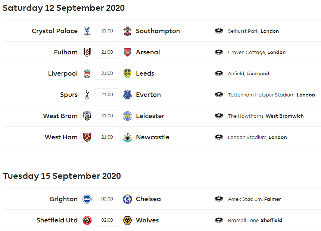Click the stadium icon beside Bramall Lane
The width and height of the screenshot is (321, 231).
coord(219,220)
